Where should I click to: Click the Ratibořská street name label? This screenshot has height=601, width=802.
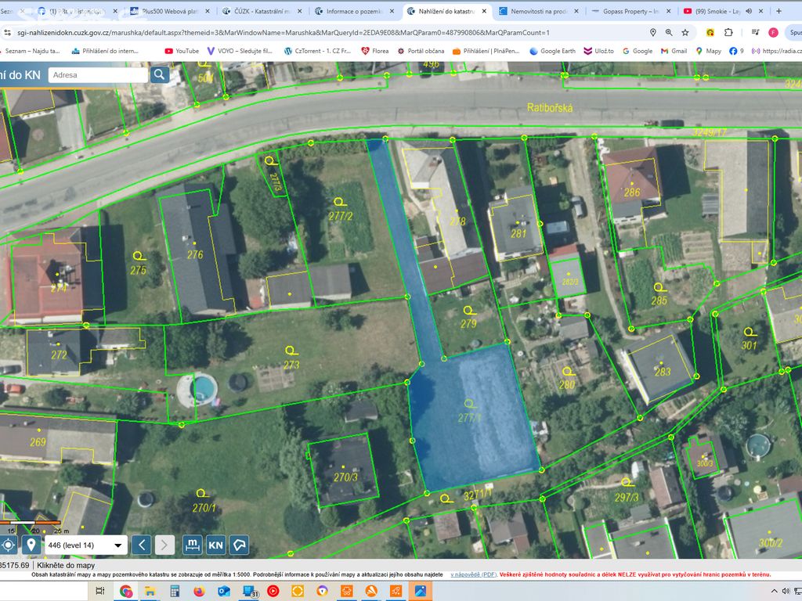[x=550, y=108]
